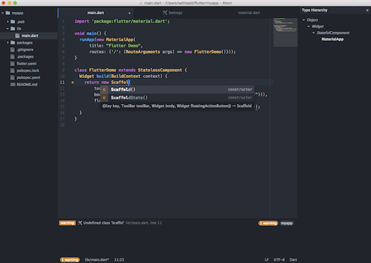Collapse the StatefulComponent node chevron
This screenshot has width=371, height=263.
point(313,33)
